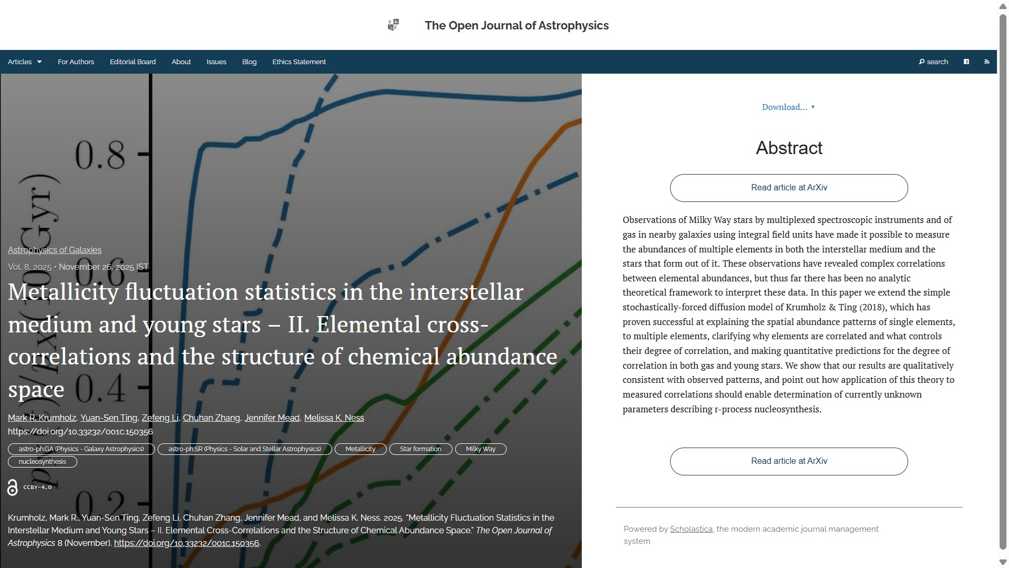Screen dimensions: 1009x568
Task: Follow the Scholastica link in the footer
Action: click(691, 529)
